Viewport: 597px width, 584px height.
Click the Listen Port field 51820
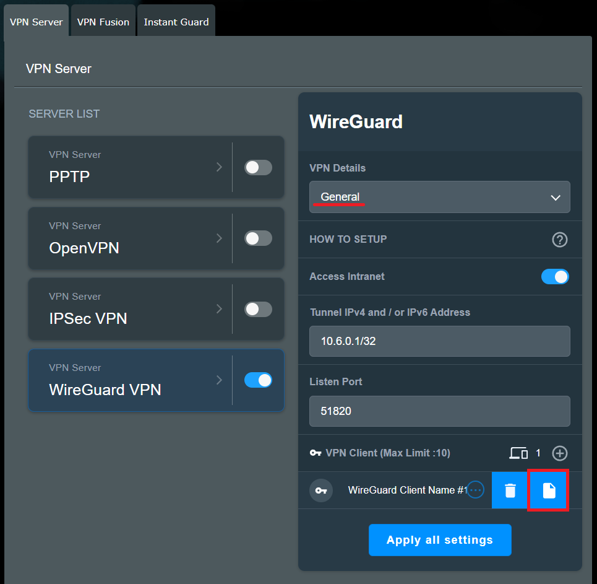[439, 411]
